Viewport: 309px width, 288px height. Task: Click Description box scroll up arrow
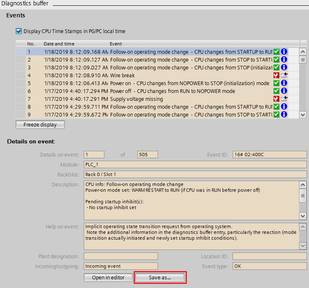pos(303,185)
